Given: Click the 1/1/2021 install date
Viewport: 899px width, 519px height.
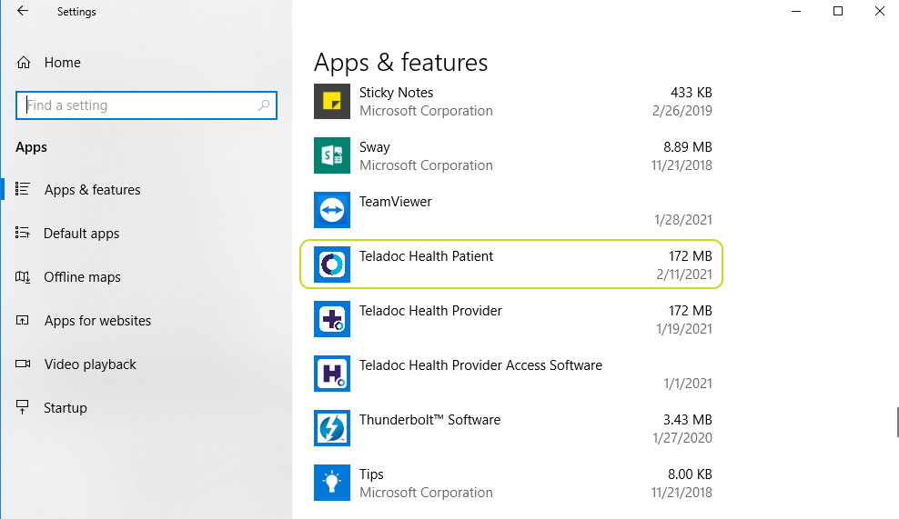Looking at the screenshot, I should (688, 384).
